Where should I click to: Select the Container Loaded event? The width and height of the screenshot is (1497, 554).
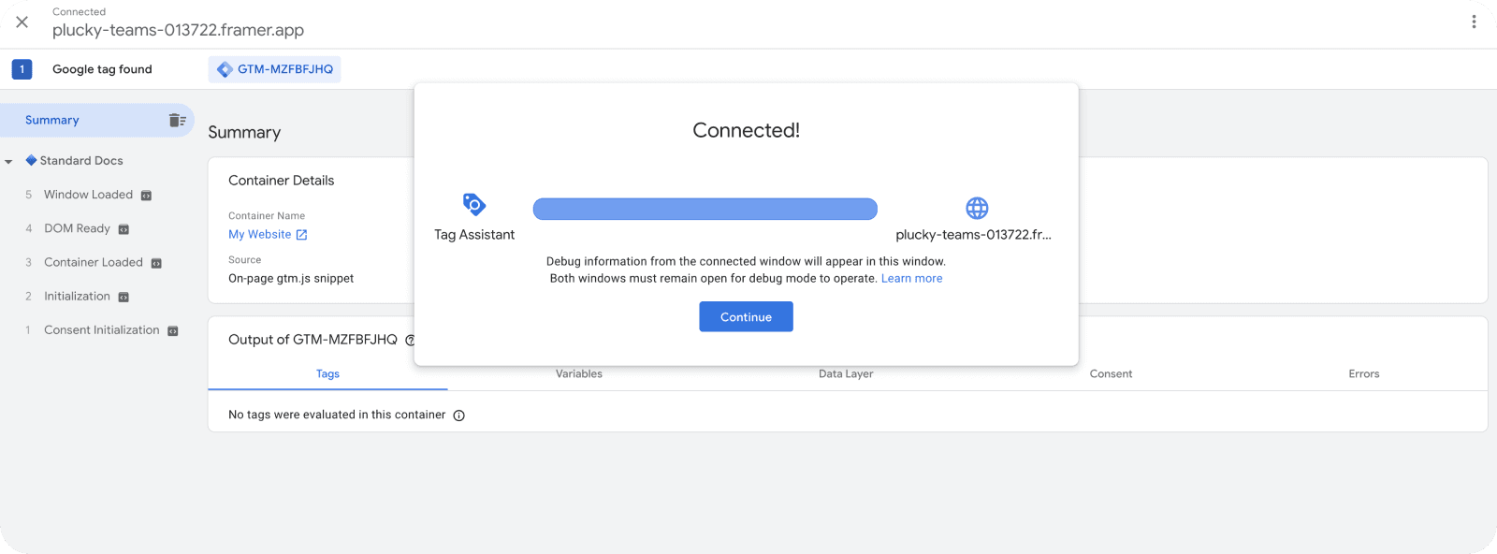tap(93, 262)
